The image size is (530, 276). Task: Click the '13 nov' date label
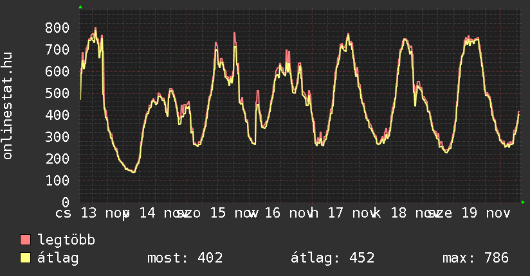103,213
